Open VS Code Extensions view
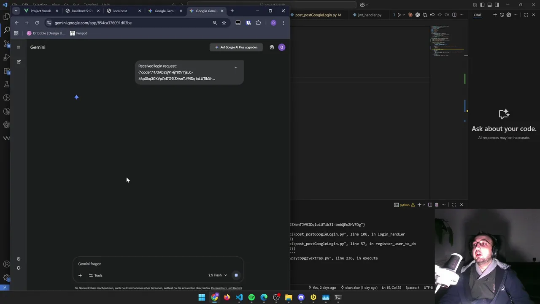The height and width of the screenshot is (304, 540). coord(6,71)
